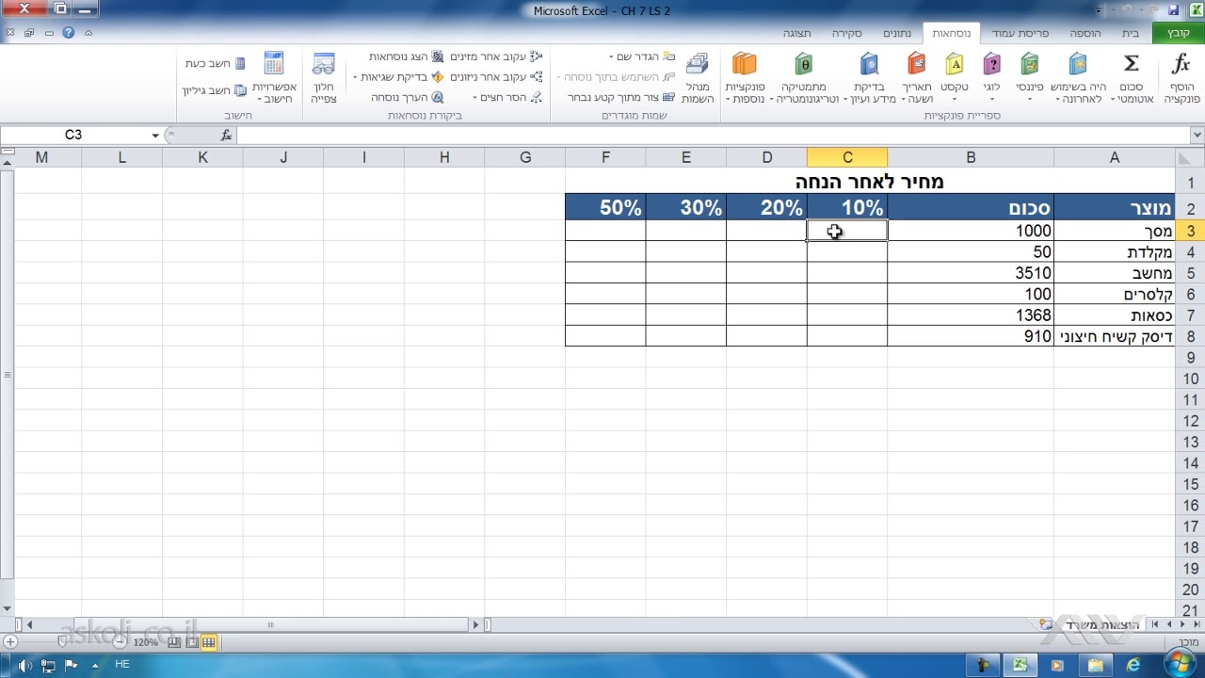Click the HE language indicator in taskbar

[x=121, y=664]
